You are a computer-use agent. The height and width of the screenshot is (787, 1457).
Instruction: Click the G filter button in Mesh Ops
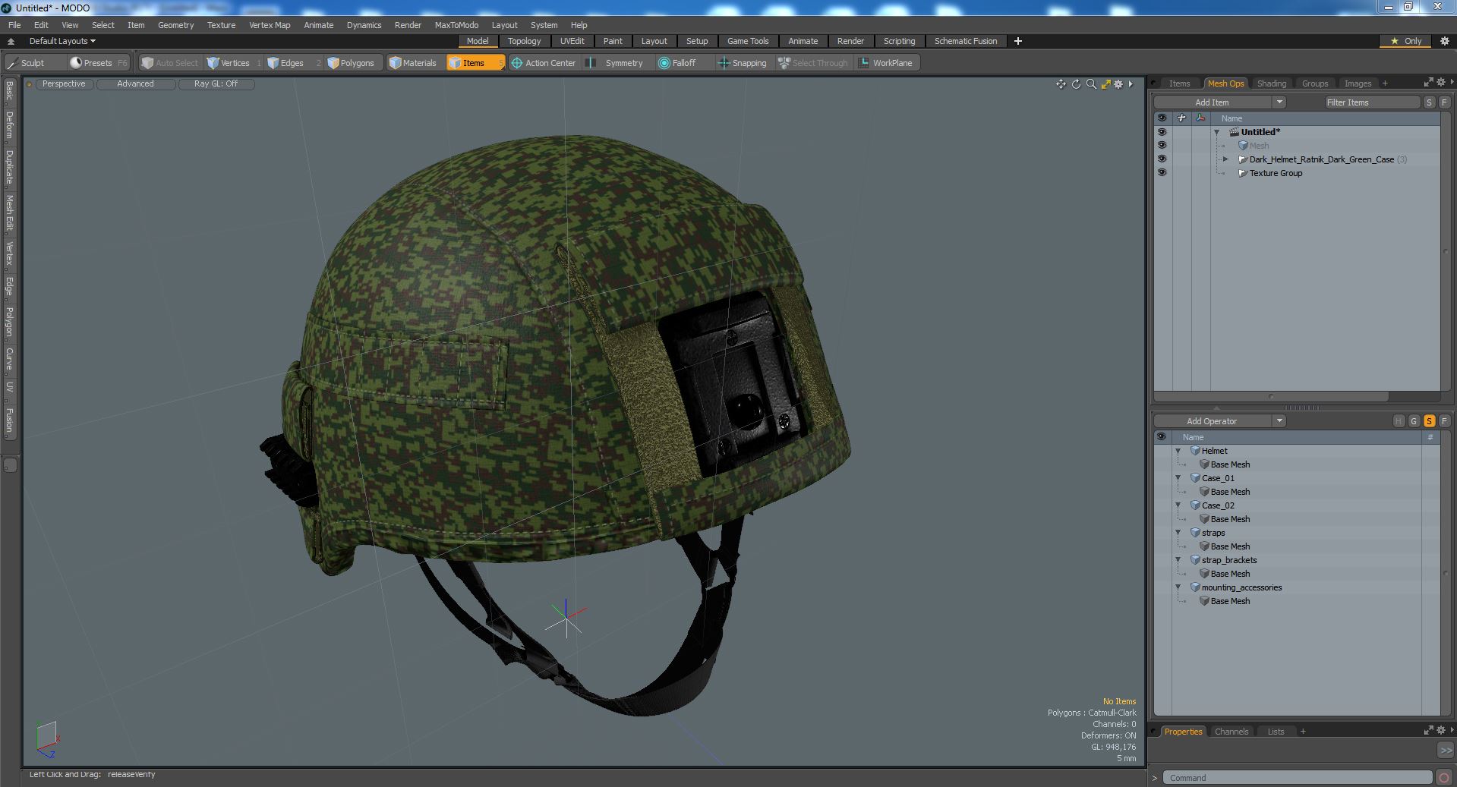pos(1414,421)
